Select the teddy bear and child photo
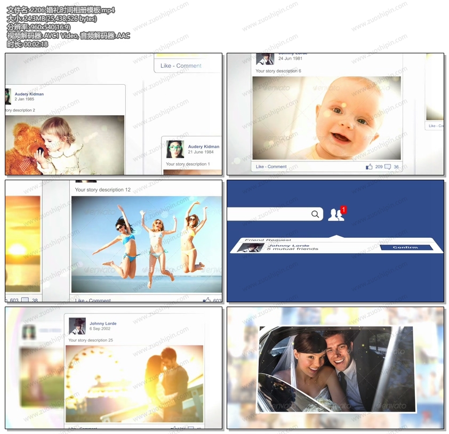Image resolution: width=449 pixels, height=434 pixels. coord(65,145)
